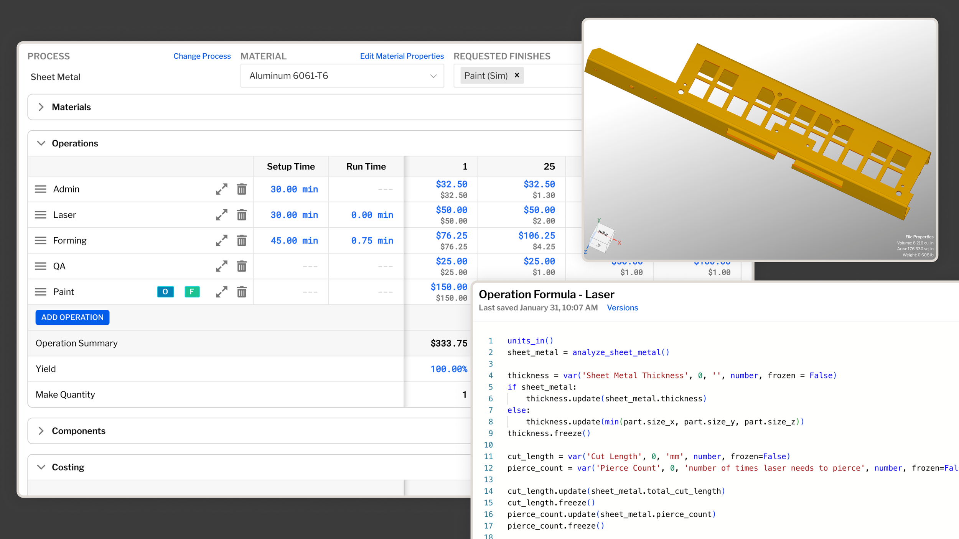This screenshot has width=959, height=539.
Task: Grab the Laser row drag handle
Action: [x=41, y=215]
